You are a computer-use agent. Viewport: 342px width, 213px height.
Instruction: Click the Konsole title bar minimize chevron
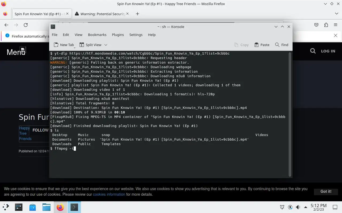pos(276,27)
